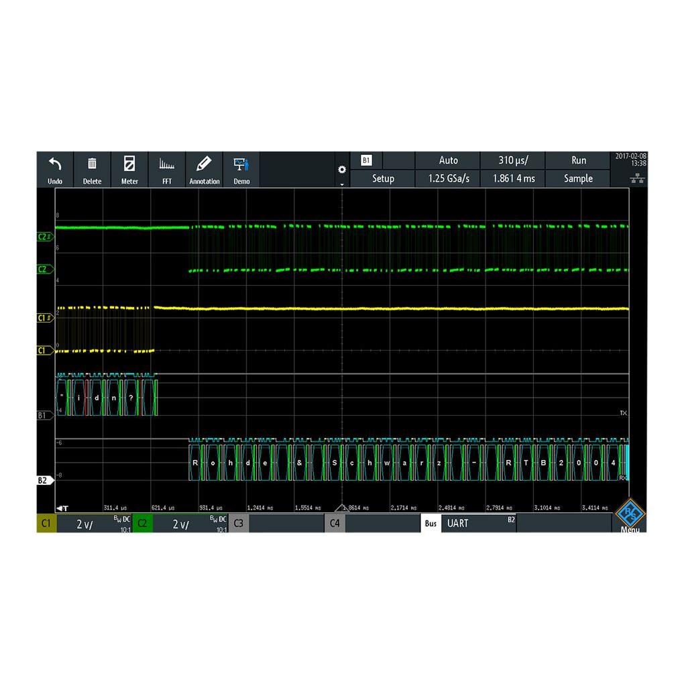Click the C1 trigger level marker
This screenshot has height=684, width=684.
45,318
